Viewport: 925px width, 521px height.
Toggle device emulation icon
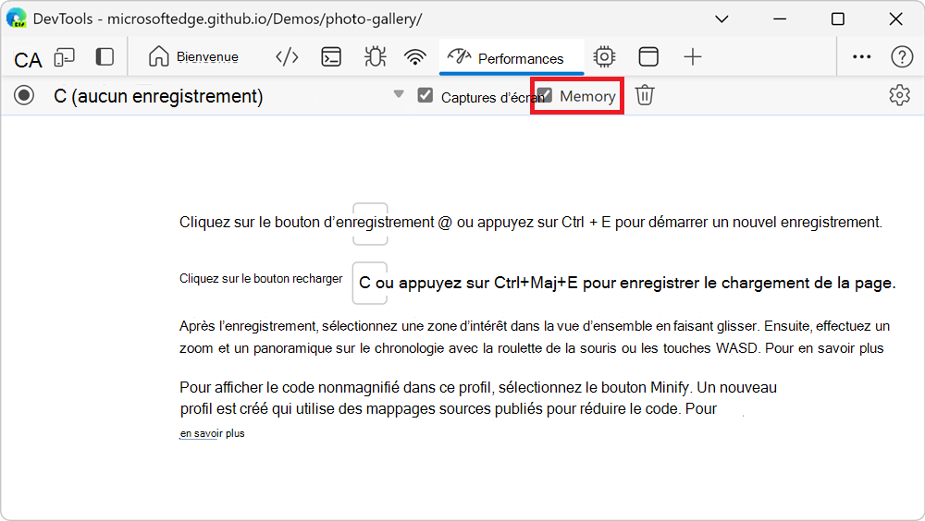(65, 57)
